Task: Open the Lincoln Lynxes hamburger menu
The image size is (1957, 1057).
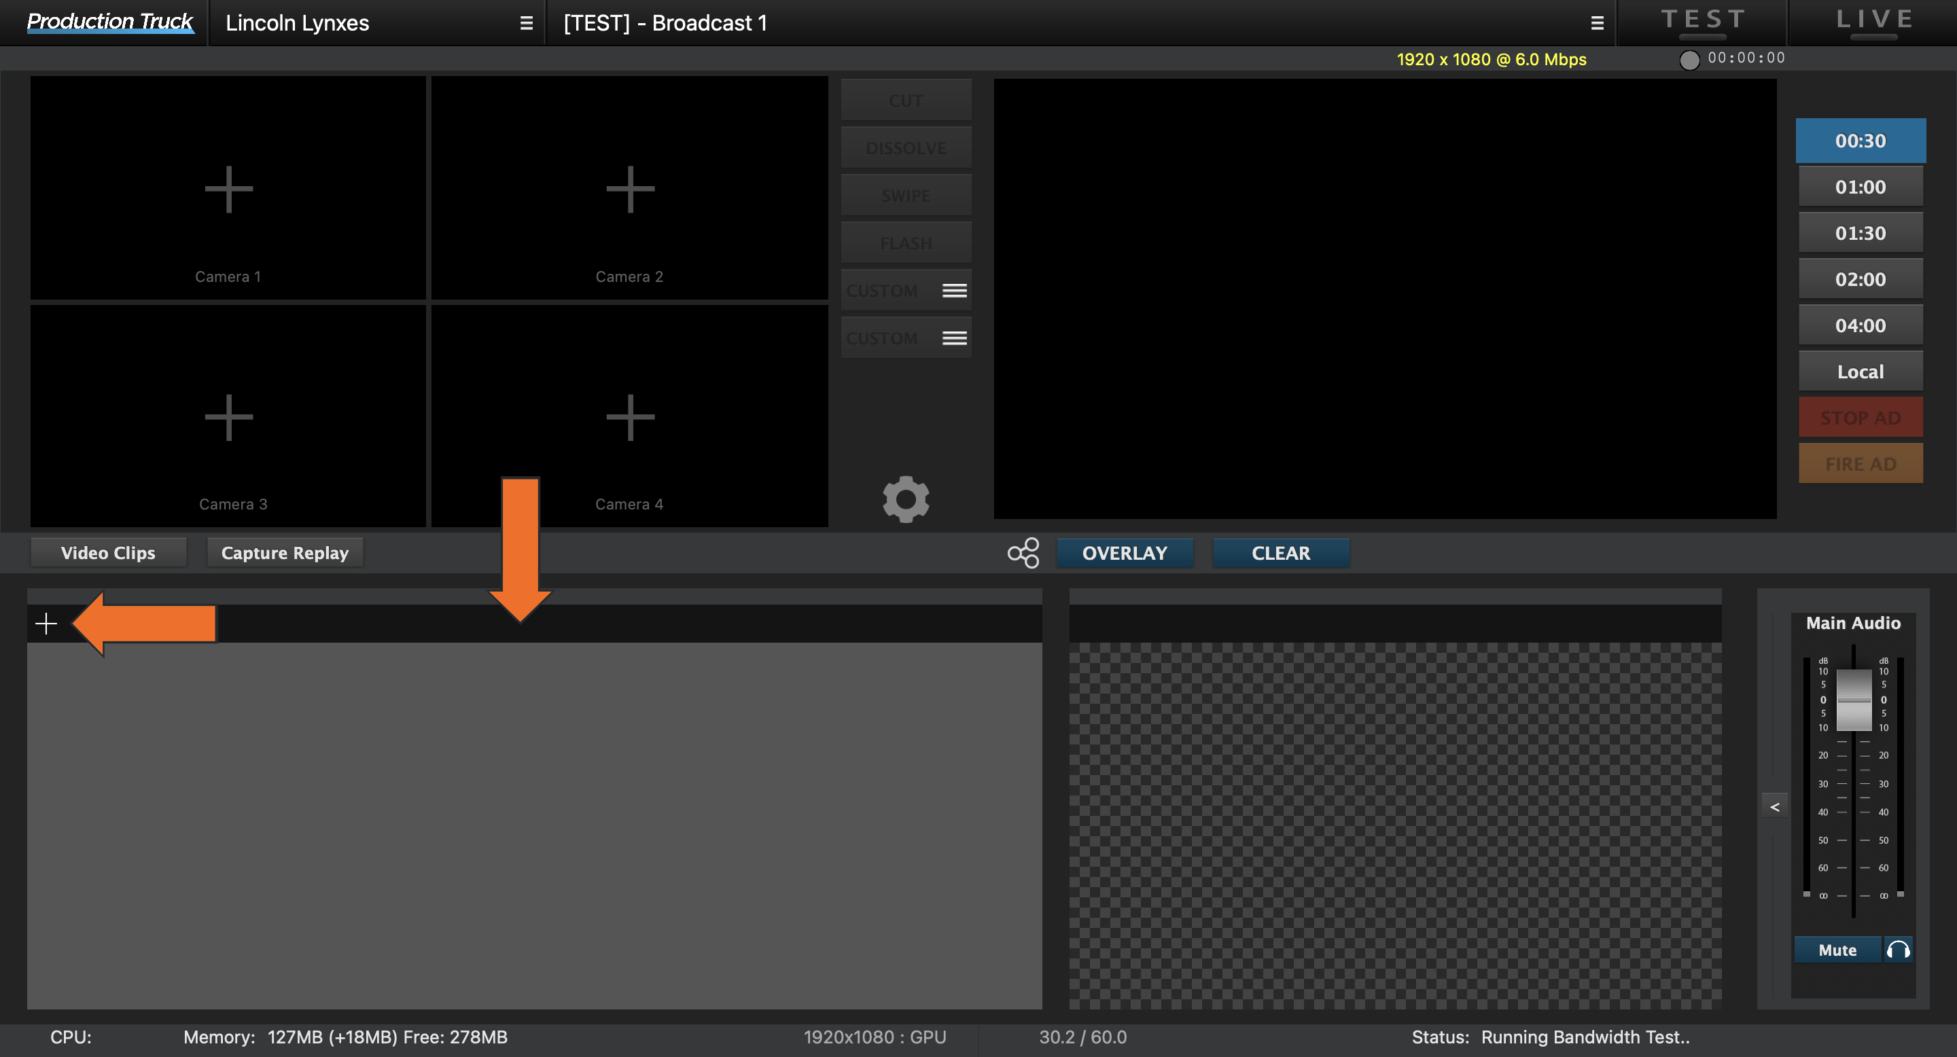Action: [x=526, y=22]
